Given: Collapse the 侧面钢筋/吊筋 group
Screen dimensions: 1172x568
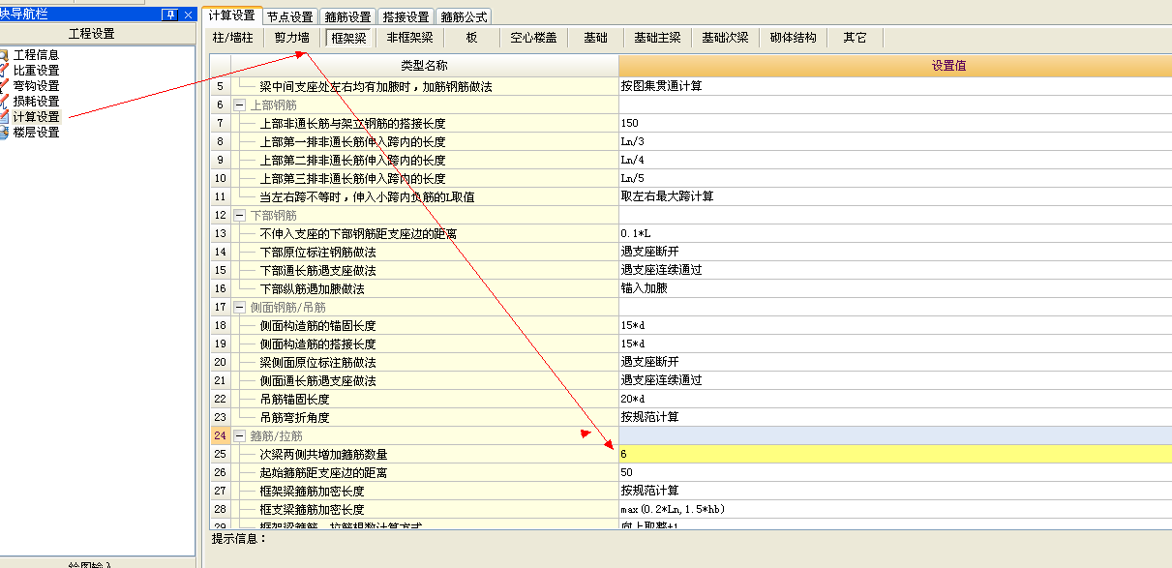Looking at the screenshot, I should point(240,307).
